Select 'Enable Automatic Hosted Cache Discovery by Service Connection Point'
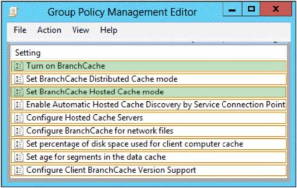This screenshot has width=297, height=188. pos(155,105)
